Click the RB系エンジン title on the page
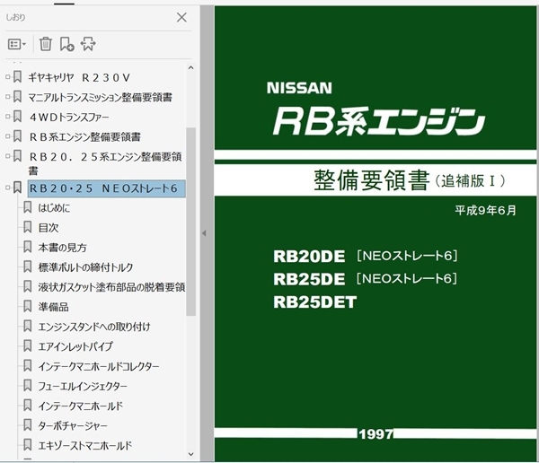The width and height of the screenshot is (539, 463). point(379,121)
